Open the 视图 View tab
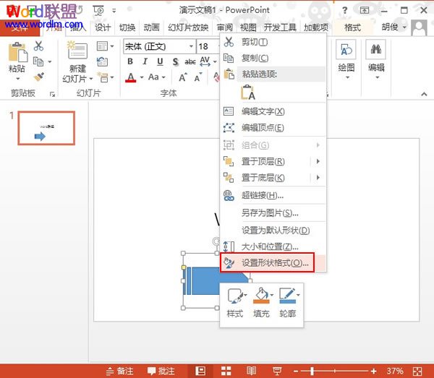 pyautogui.click(x=248, y=27)
